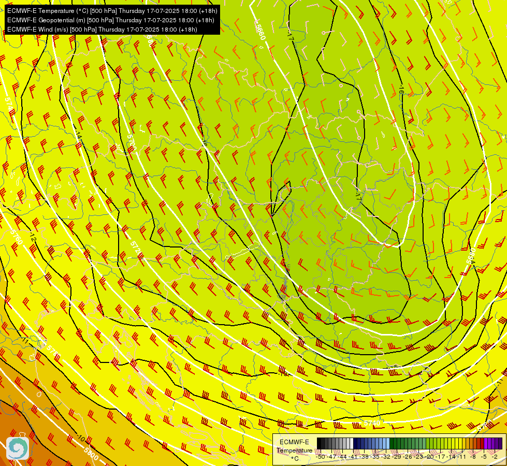Click the 5700 geopotential contour label
This screenshot has width=507, height=466.
pos(132,143)
